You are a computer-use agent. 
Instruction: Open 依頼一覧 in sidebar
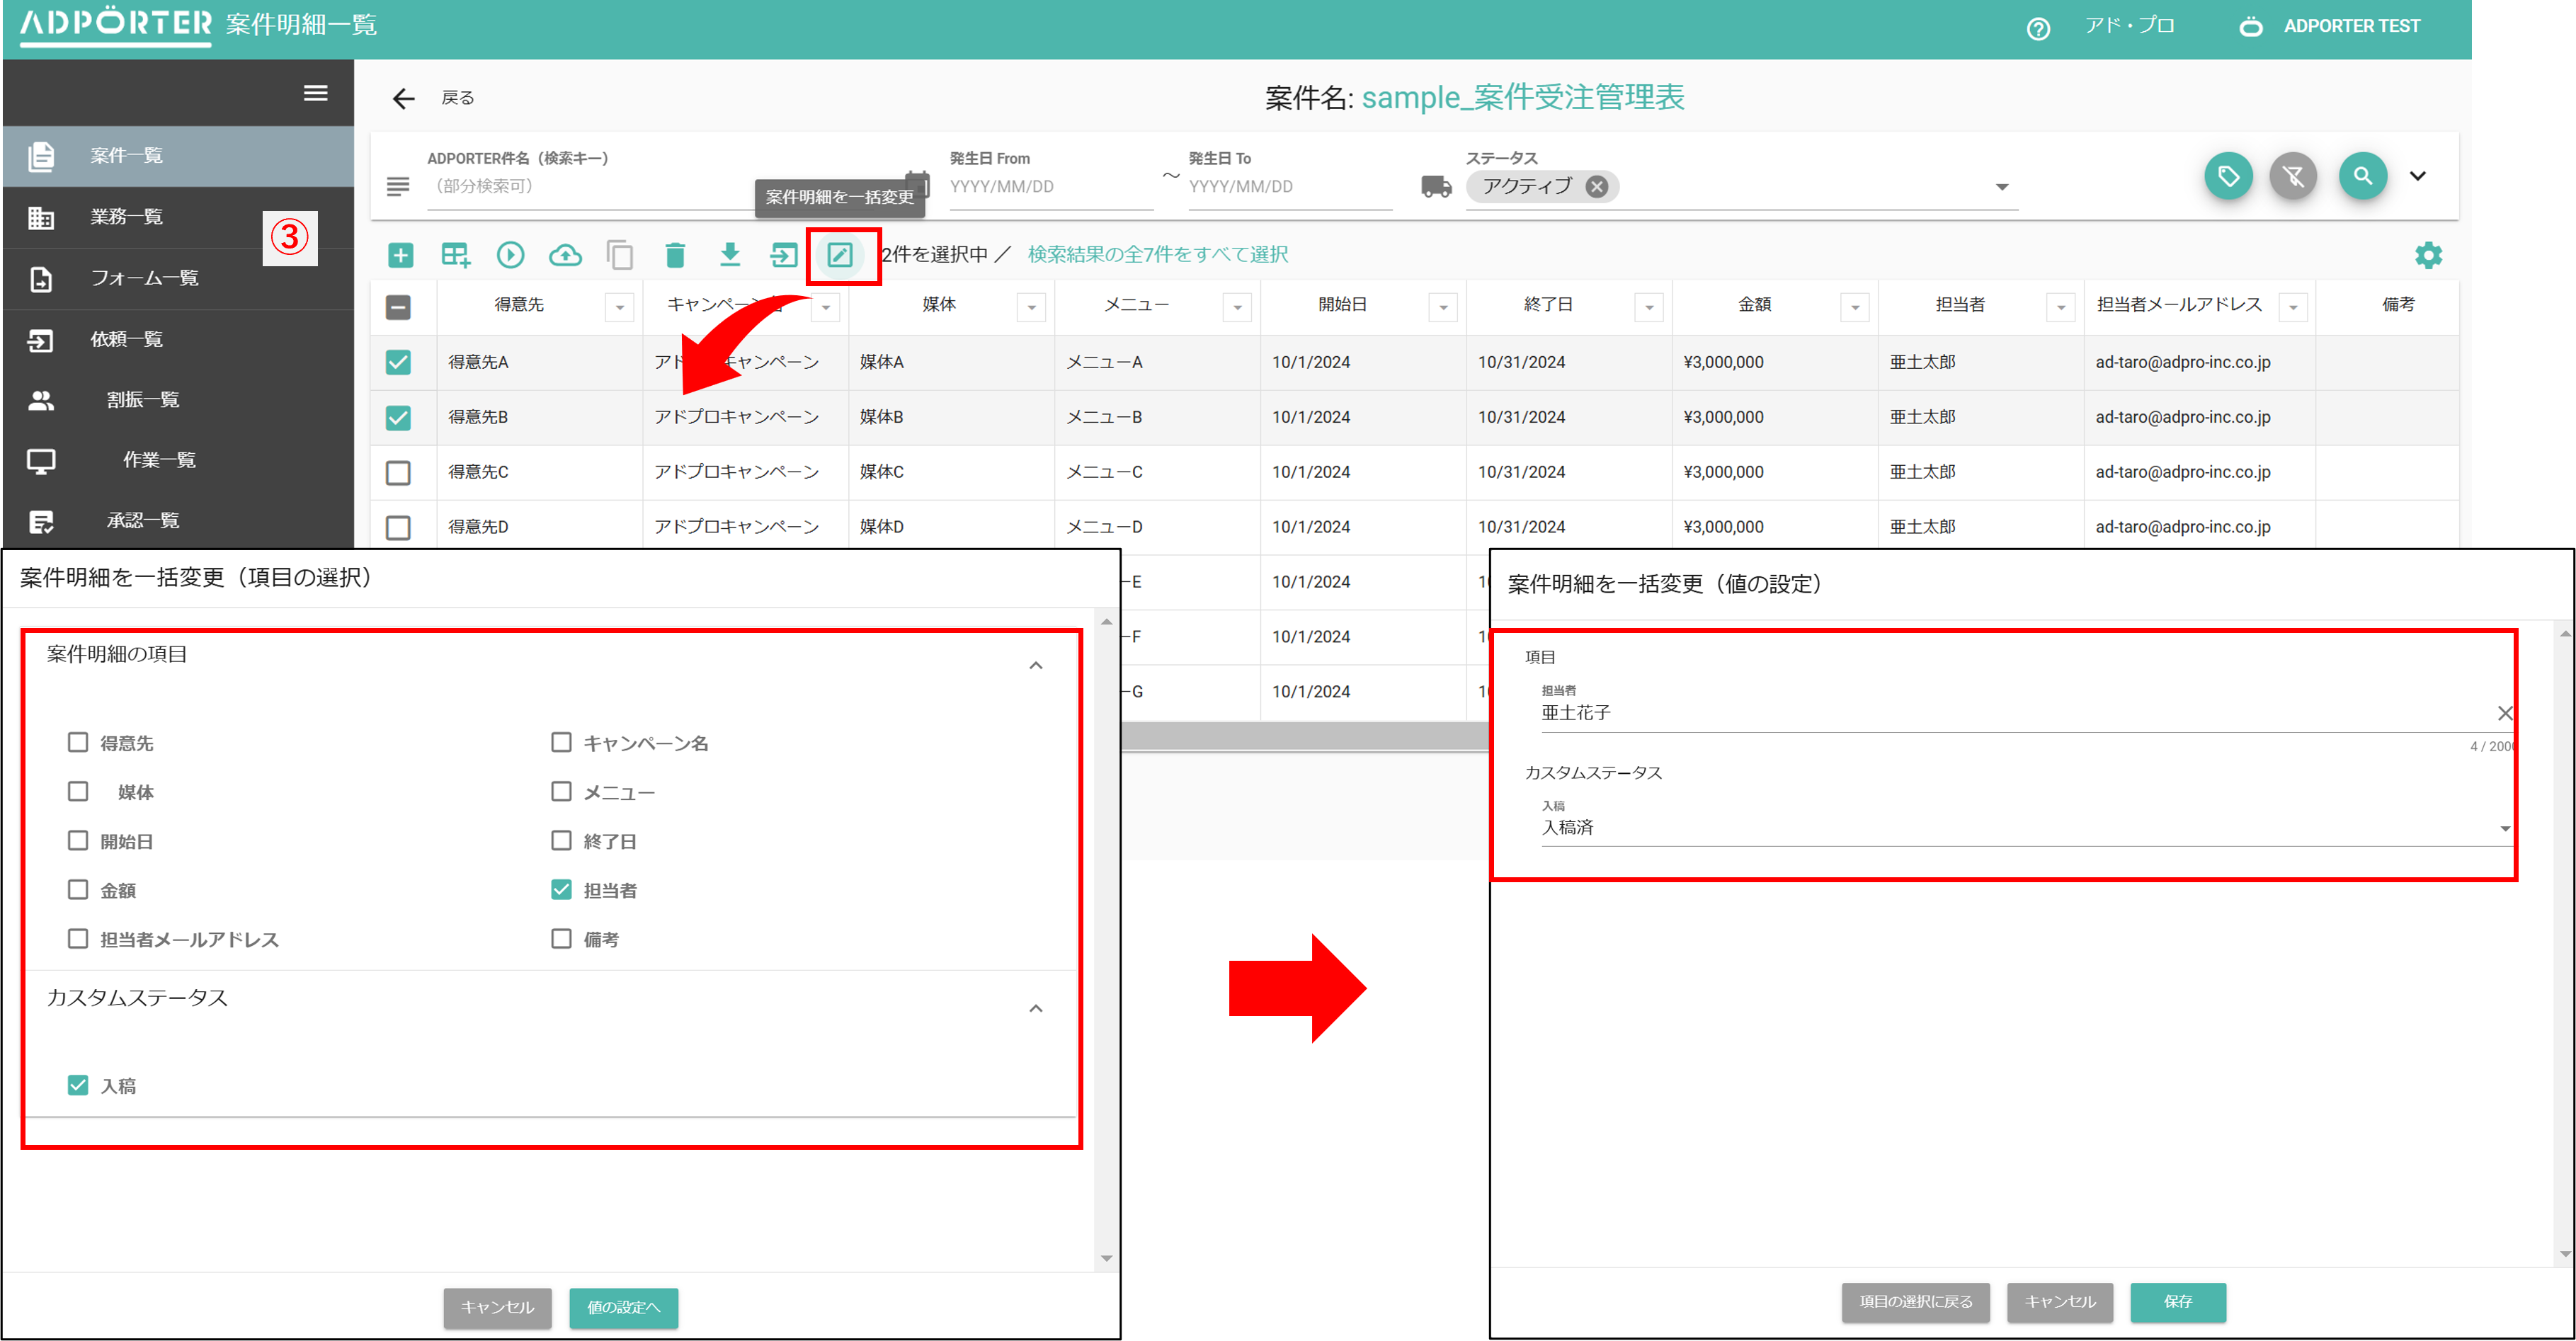pos(178,339)
